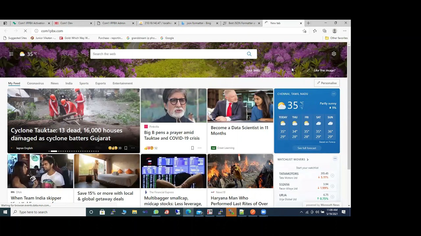Open Microsoft Store from taskbar
The image size is (421, 236).
tap(102, 212)
